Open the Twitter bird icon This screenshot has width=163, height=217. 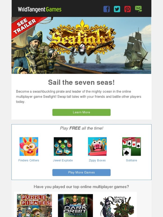click(x=117, y=9)
